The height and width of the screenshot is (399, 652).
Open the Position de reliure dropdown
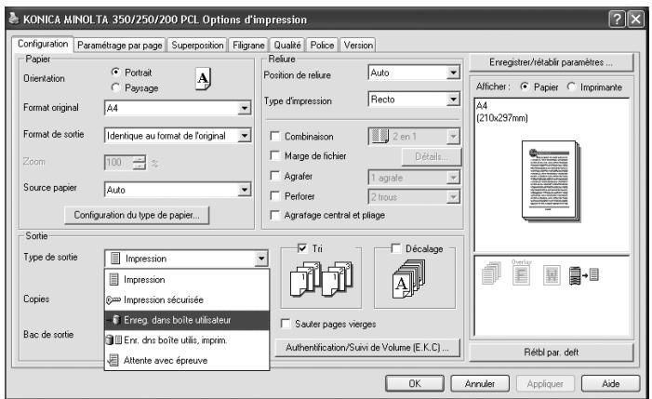click(453, 73)
